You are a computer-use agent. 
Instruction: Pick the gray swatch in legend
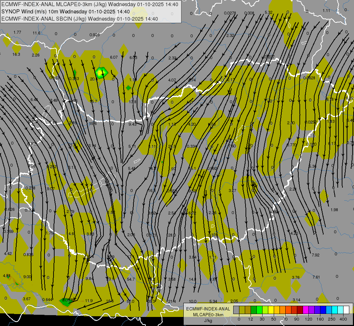point(236,310)
